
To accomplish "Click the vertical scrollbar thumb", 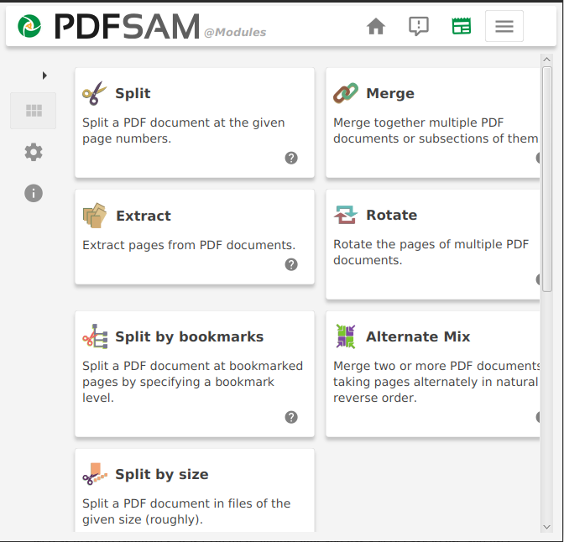I will point(547,179).
